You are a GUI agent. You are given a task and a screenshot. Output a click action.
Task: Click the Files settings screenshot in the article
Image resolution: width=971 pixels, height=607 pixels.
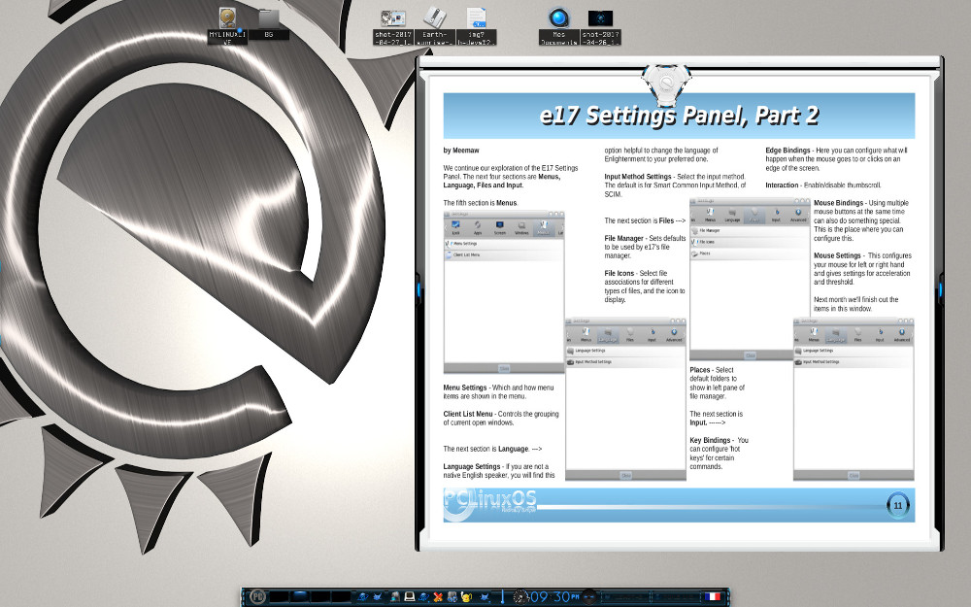tap(750, 279)
